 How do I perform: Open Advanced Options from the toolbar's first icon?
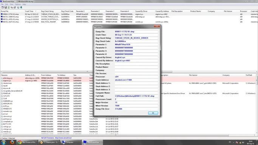tap(3, 8)
